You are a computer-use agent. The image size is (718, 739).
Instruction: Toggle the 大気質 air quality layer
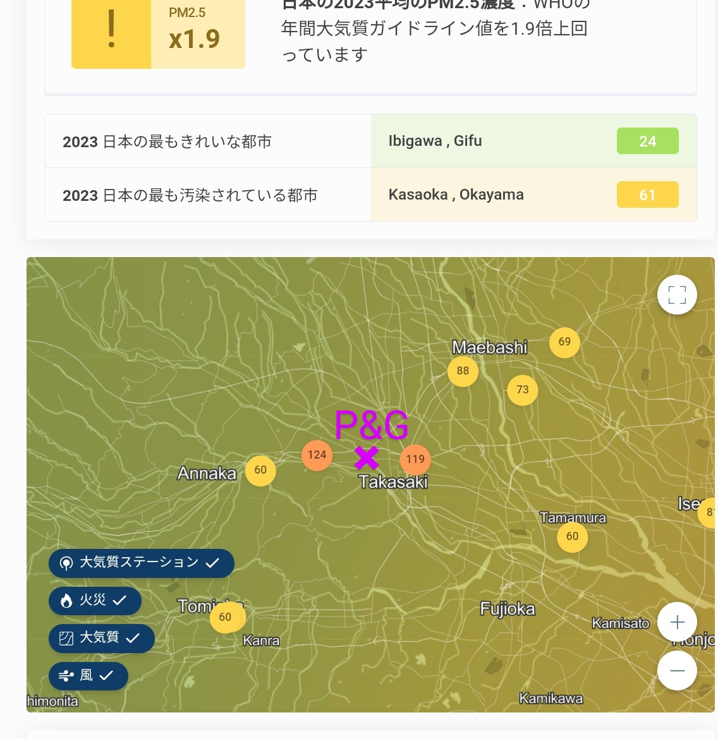(101, 638)
